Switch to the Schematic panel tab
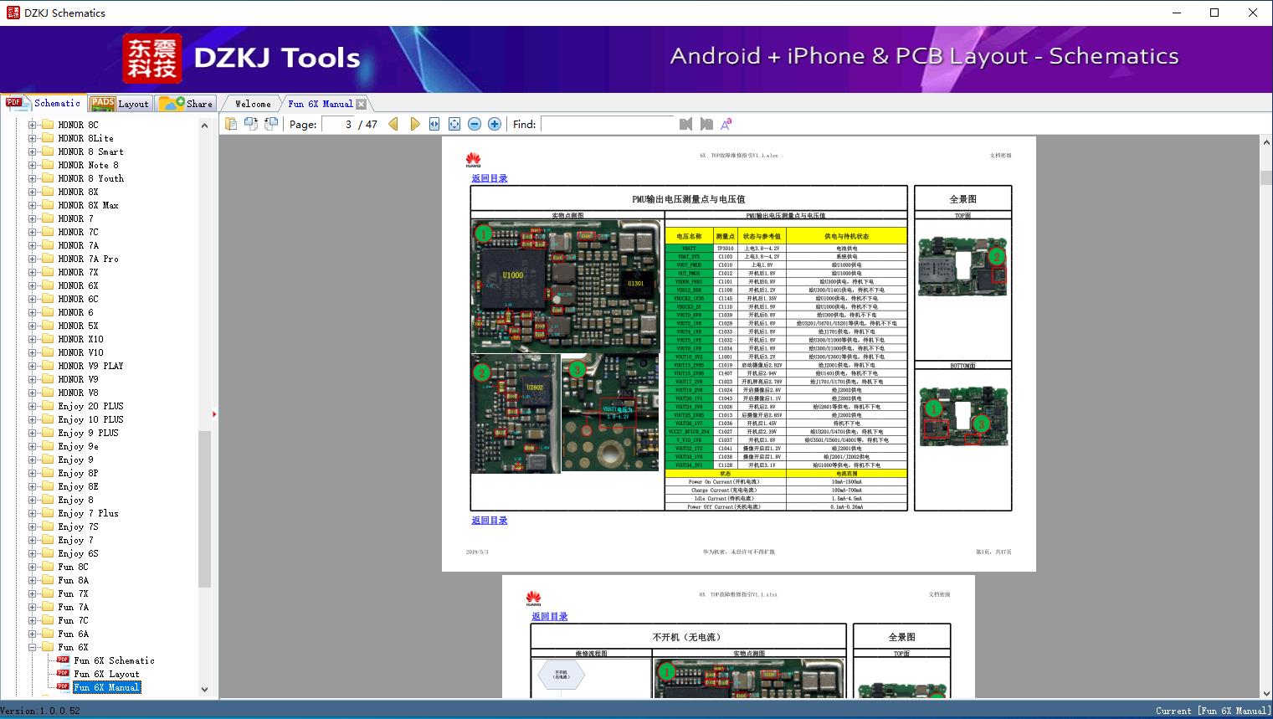Viewport: 1273px width, 719px height. tap(44, 103)
